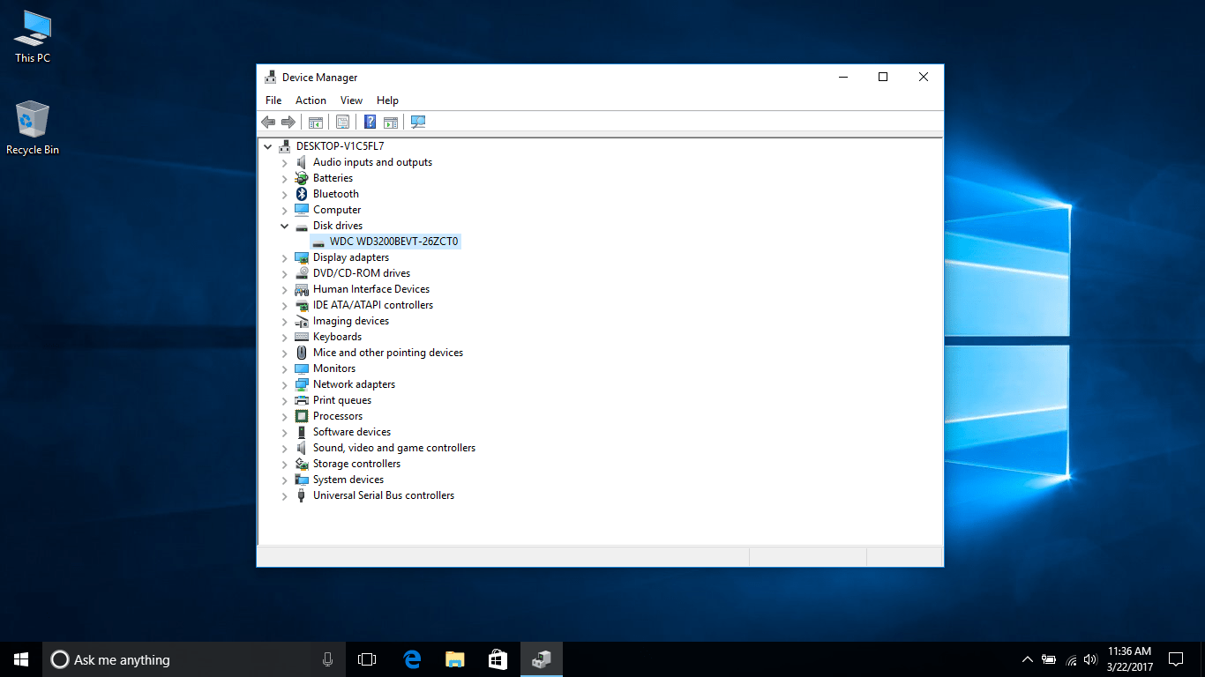
Task: Expand the Universal Serial Bus controllers category
Action: point(284,495)
